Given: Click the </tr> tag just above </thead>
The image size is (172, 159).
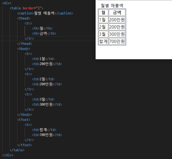Looking at the screenshot, I should [29, 39].
